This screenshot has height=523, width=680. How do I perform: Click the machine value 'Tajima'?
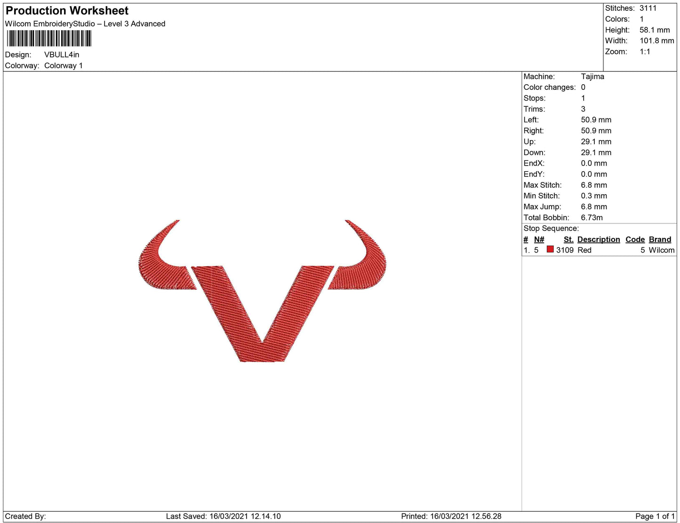[x=592, y=77]
